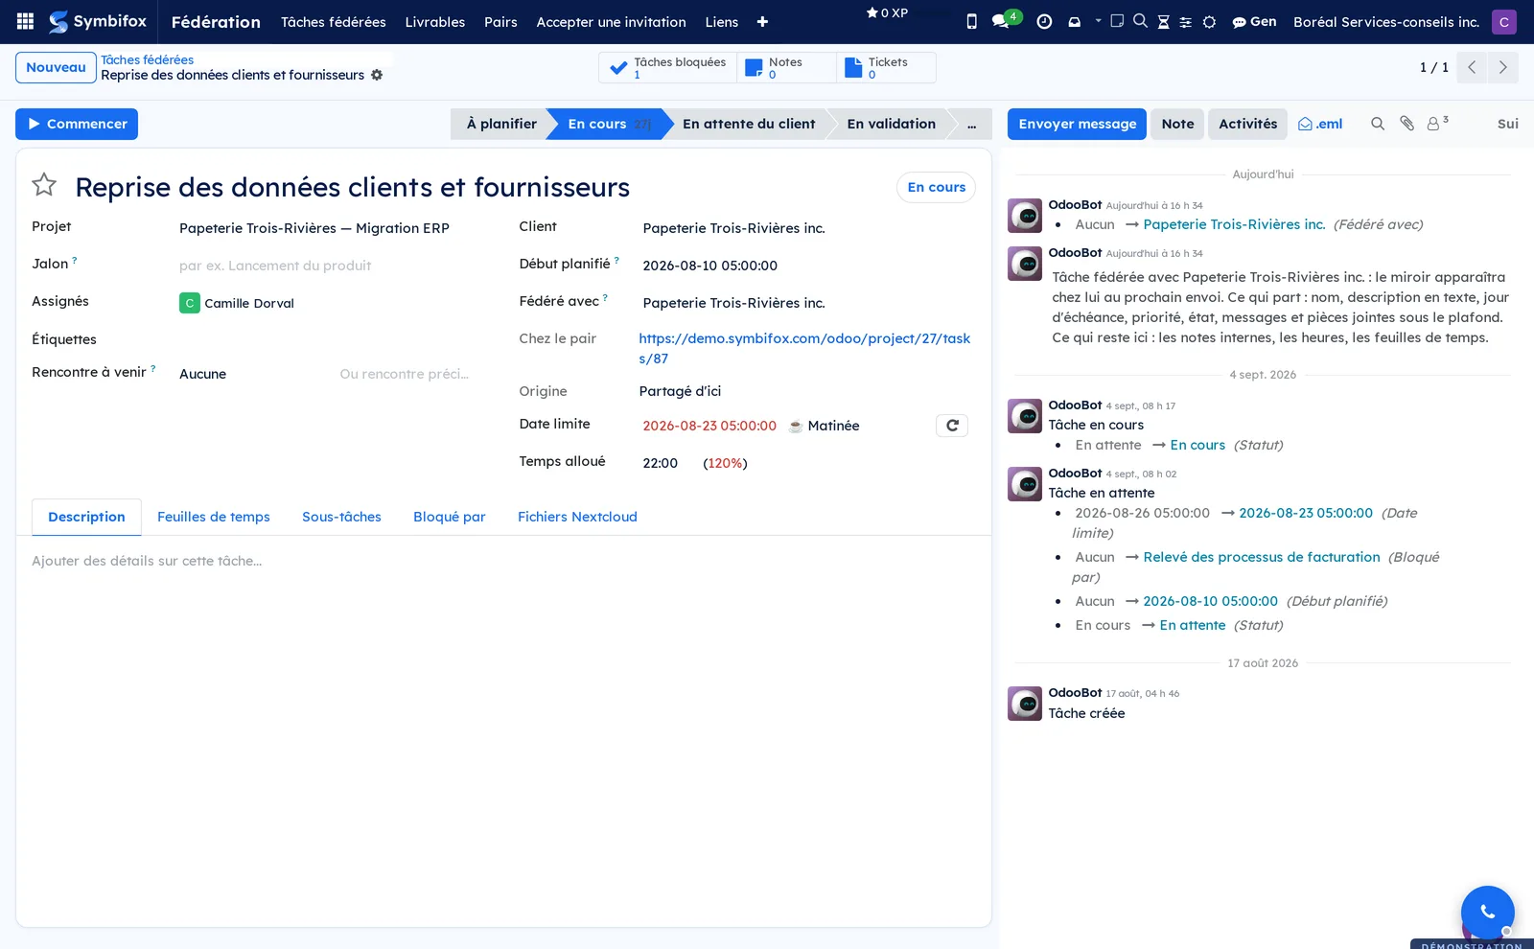1534x949 pixels.
Task: Open the sticky note icon in navbar
Action: coord(1117,21)
